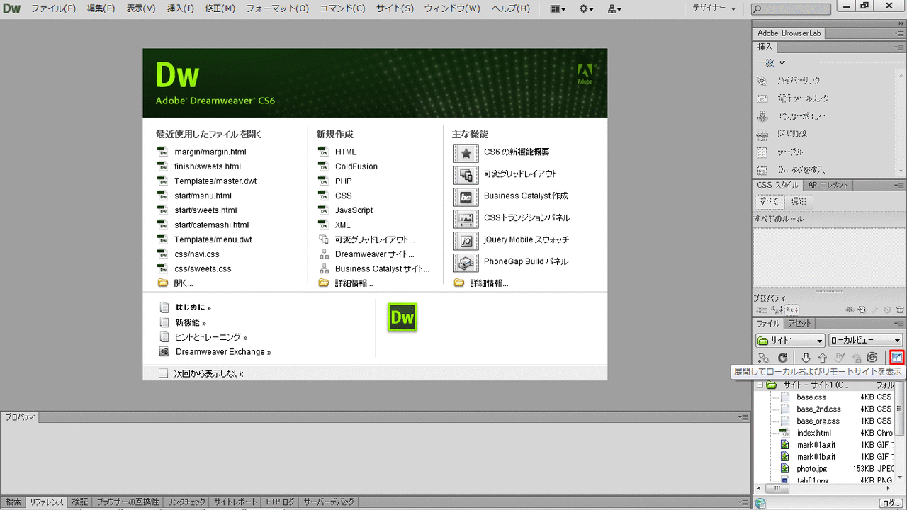Click the Insert Div tag icon
The width and height of the screenshot is (907, 510).
(x=762, y=170)
